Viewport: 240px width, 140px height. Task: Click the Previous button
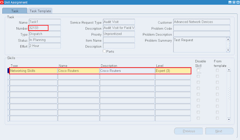click(189, 131)
